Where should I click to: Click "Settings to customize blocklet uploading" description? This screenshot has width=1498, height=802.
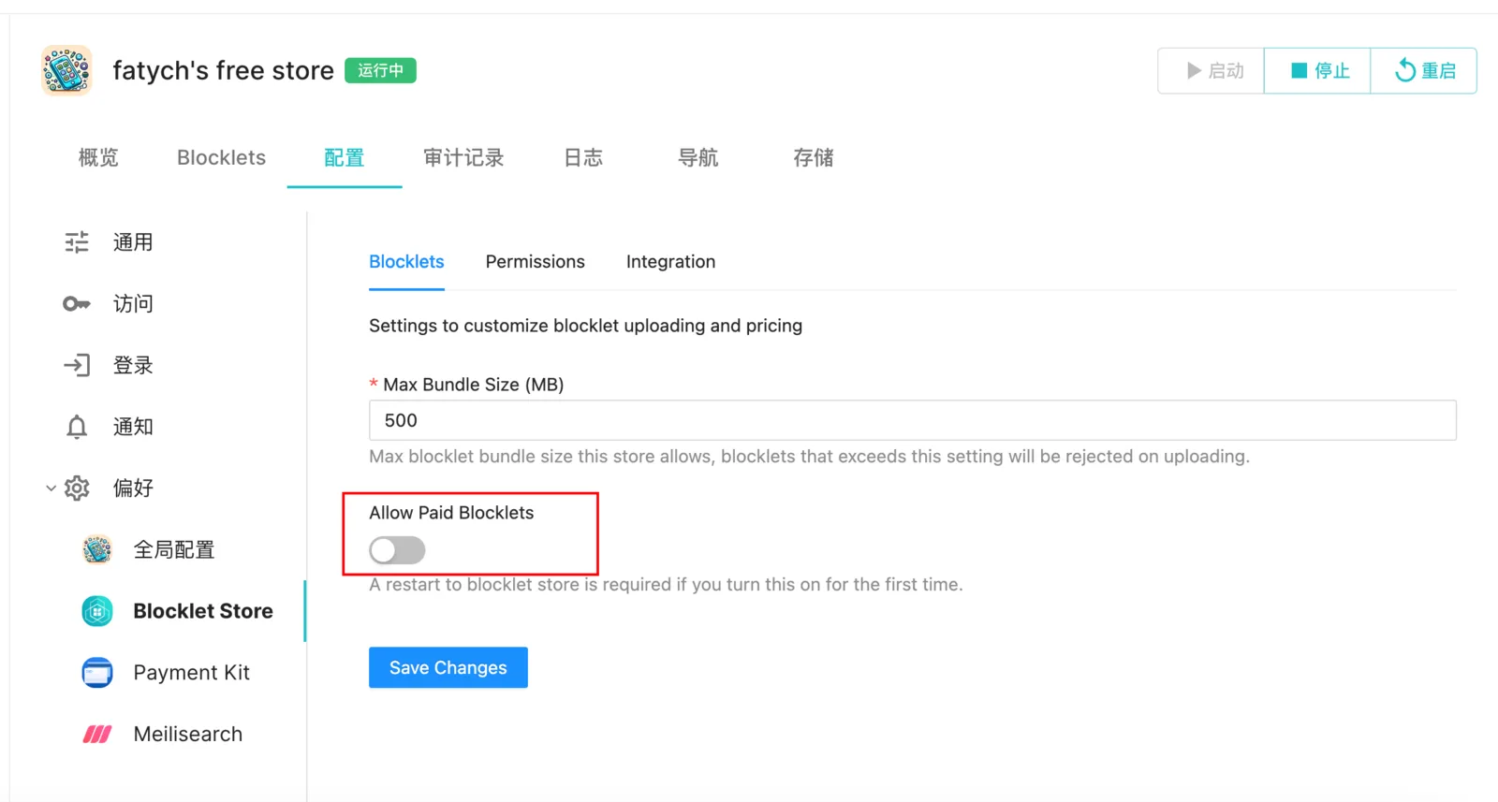585,326
